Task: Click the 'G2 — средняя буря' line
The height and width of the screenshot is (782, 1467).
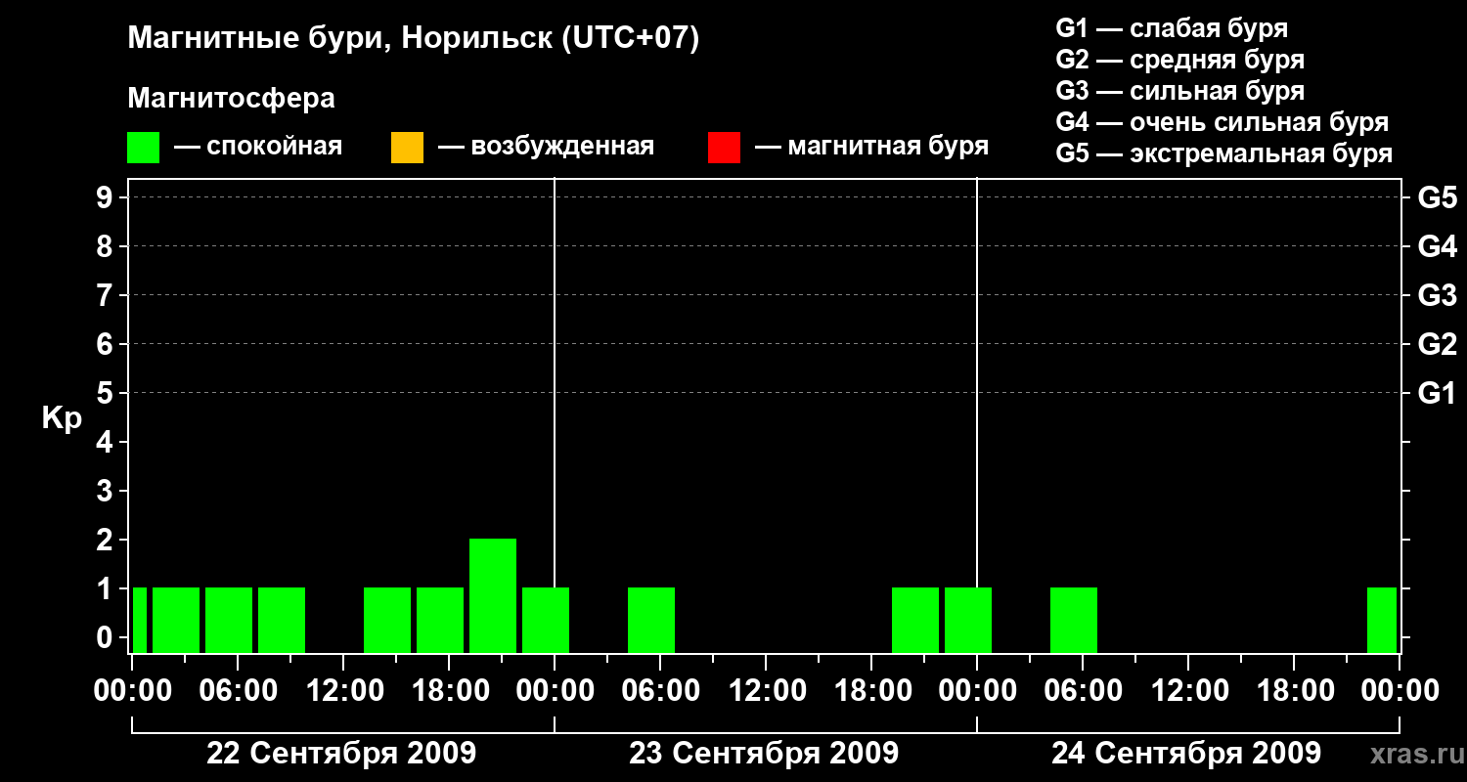Action: pyautogui.click(x=1179, y=60)
